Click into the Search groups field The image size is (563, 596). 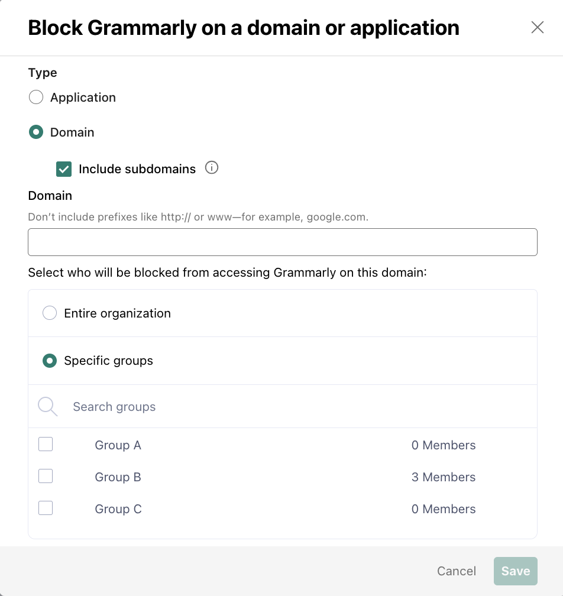coord(300,407)
